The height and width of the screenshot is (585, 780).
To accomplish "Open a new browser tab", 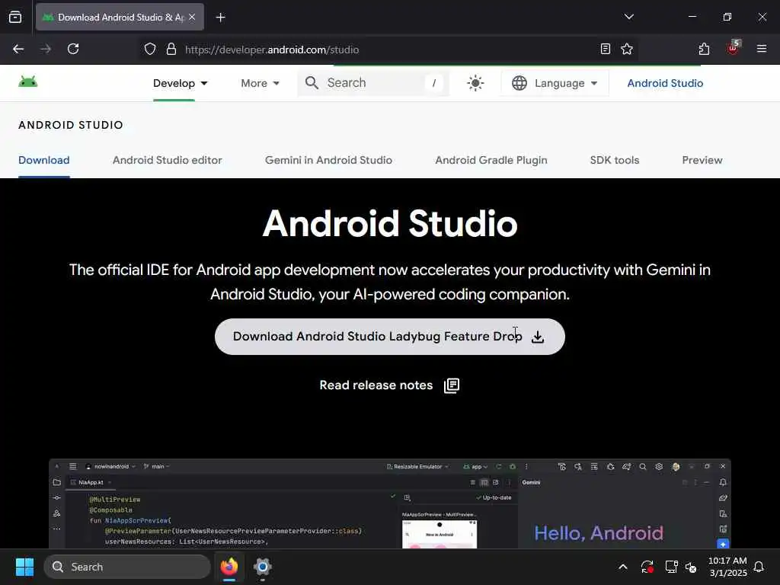I will [x=220, y=18].
